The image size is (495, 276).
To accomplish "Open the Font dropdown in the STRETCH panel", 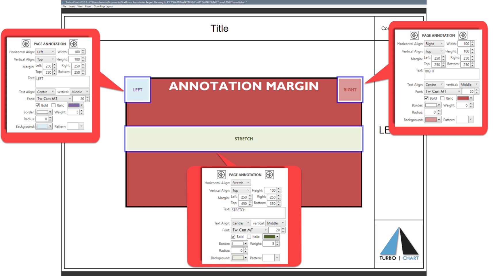I will coord(249,230).
